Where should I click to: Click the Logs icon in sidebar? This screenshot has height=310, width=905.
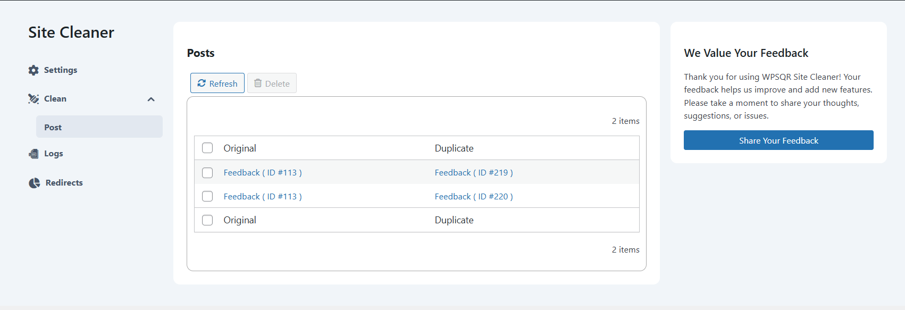[33, 154]
